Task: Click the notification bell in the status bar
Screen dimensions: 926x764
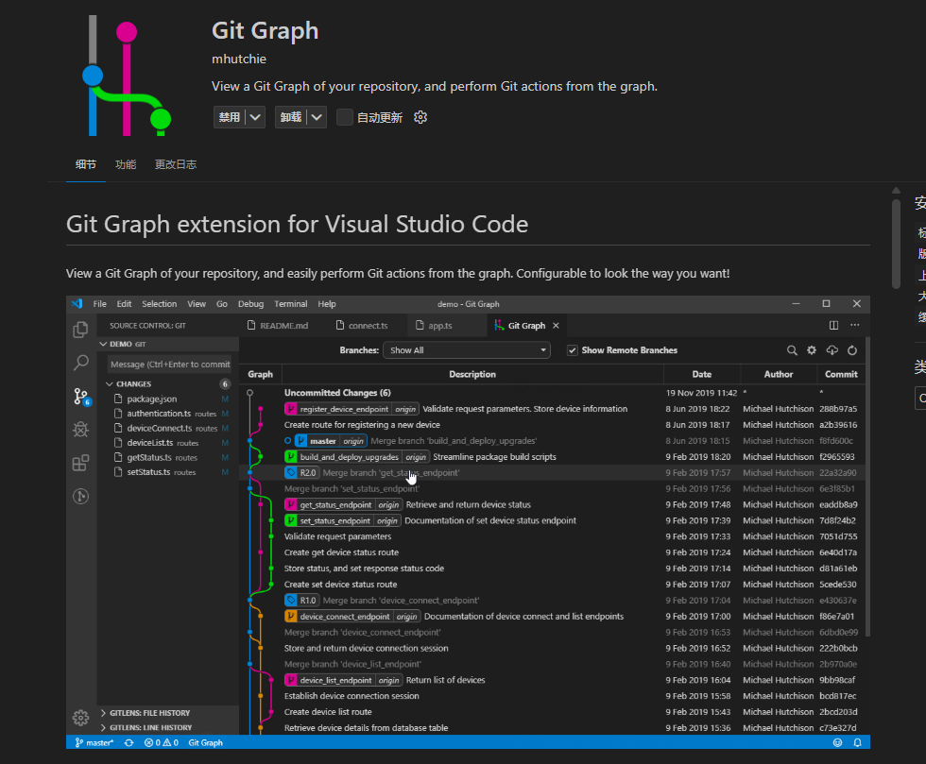Action: tap(858, 742)
